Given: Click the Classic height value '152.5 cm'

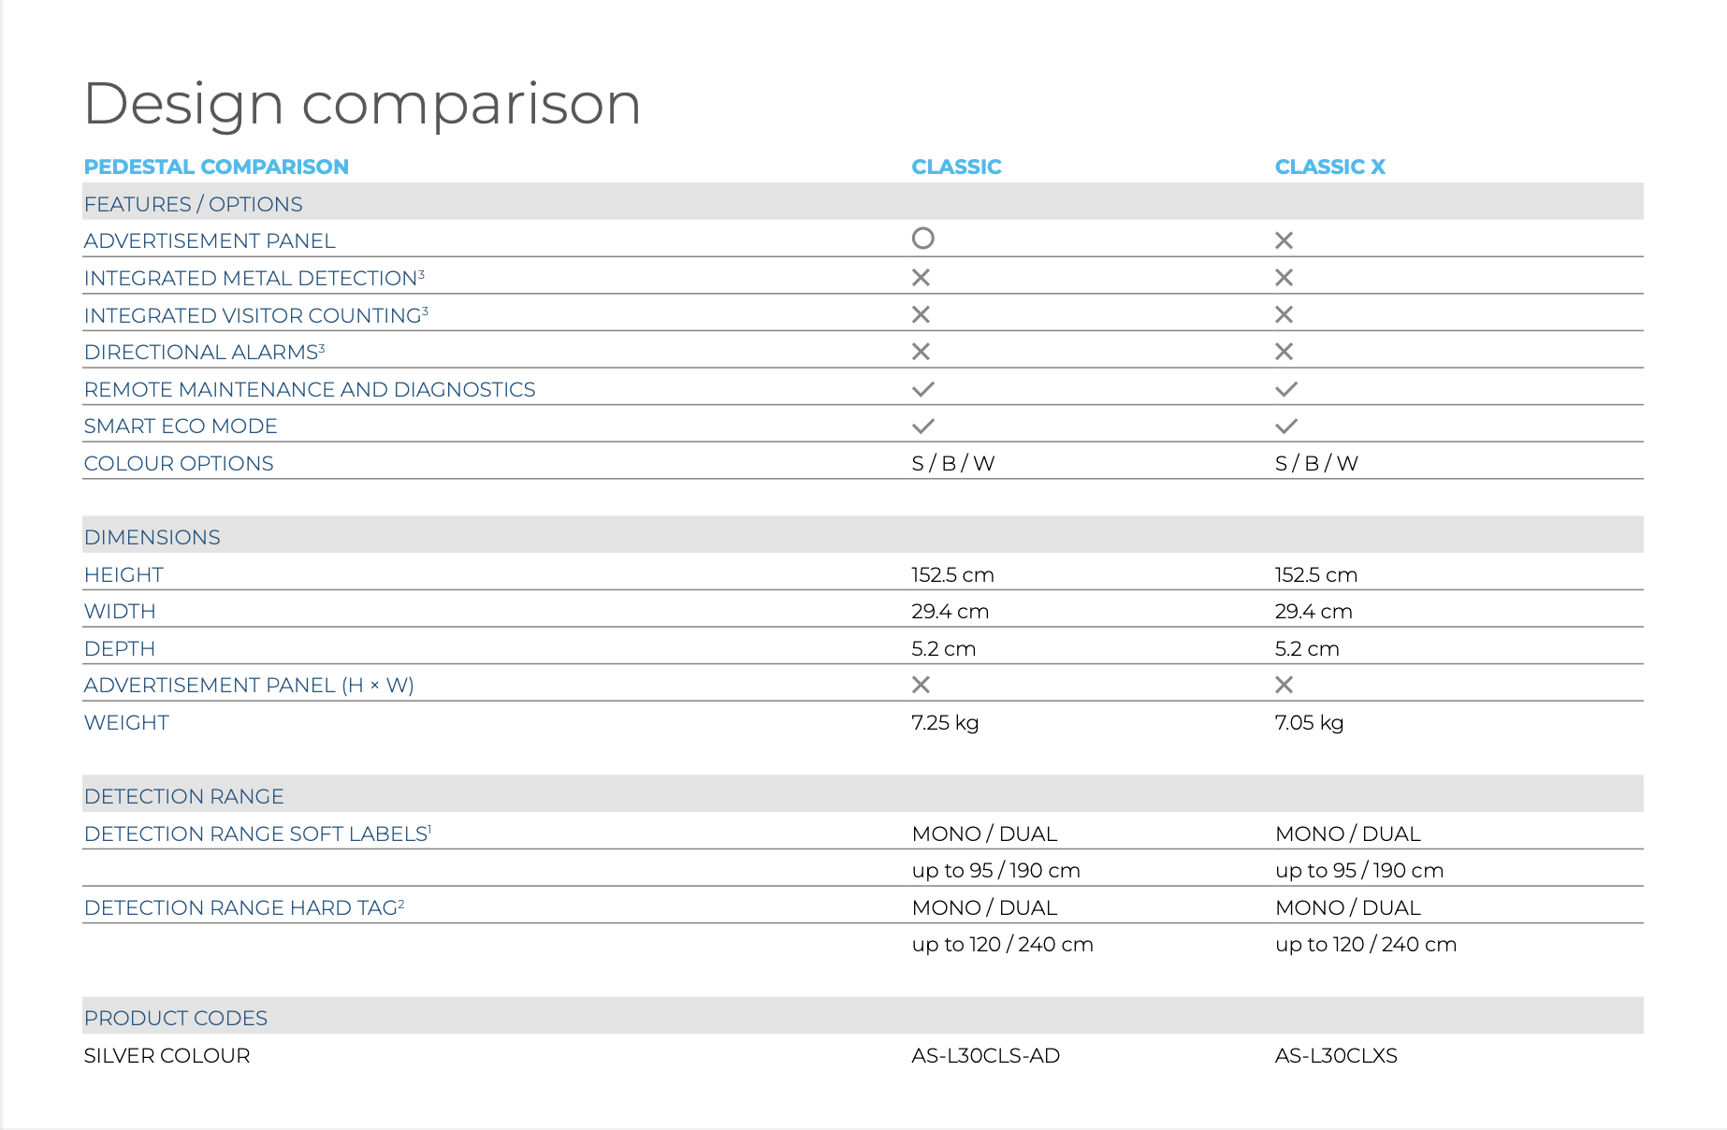Looking at the screenshot, I should [x=952, y=574].
